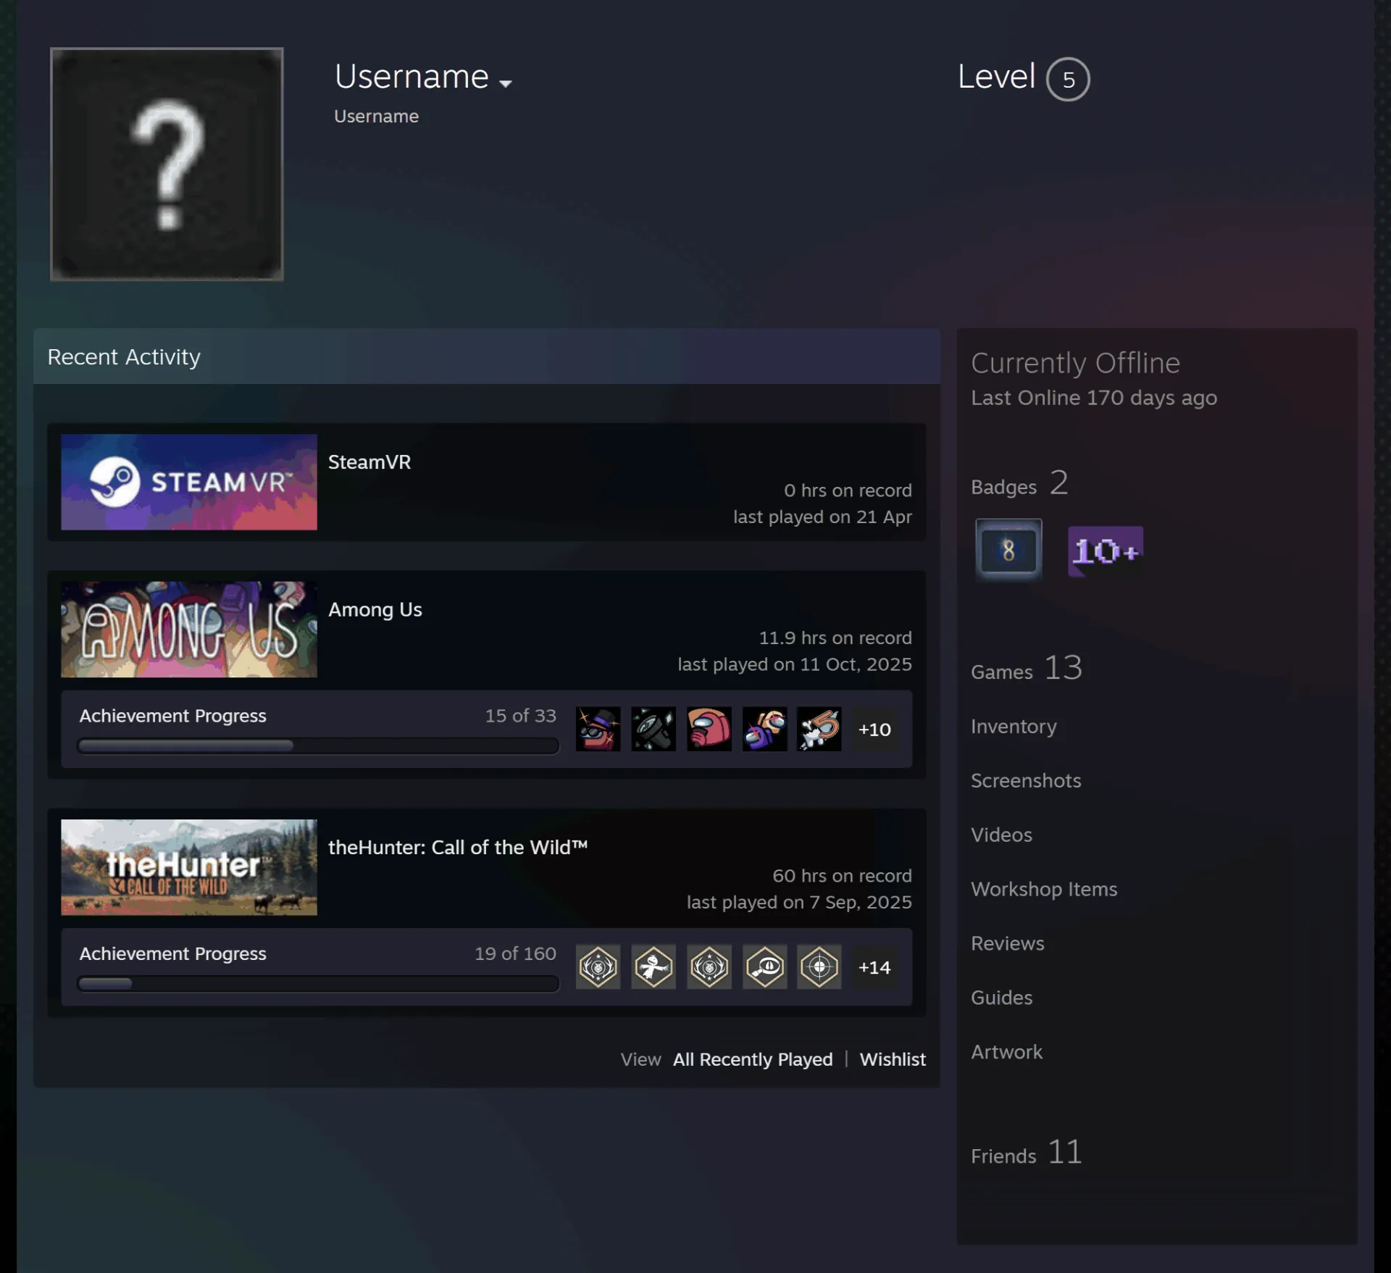1391x1273 pixels.
Task: Go to Workshop Items
Action: [x=1044, y=889]
